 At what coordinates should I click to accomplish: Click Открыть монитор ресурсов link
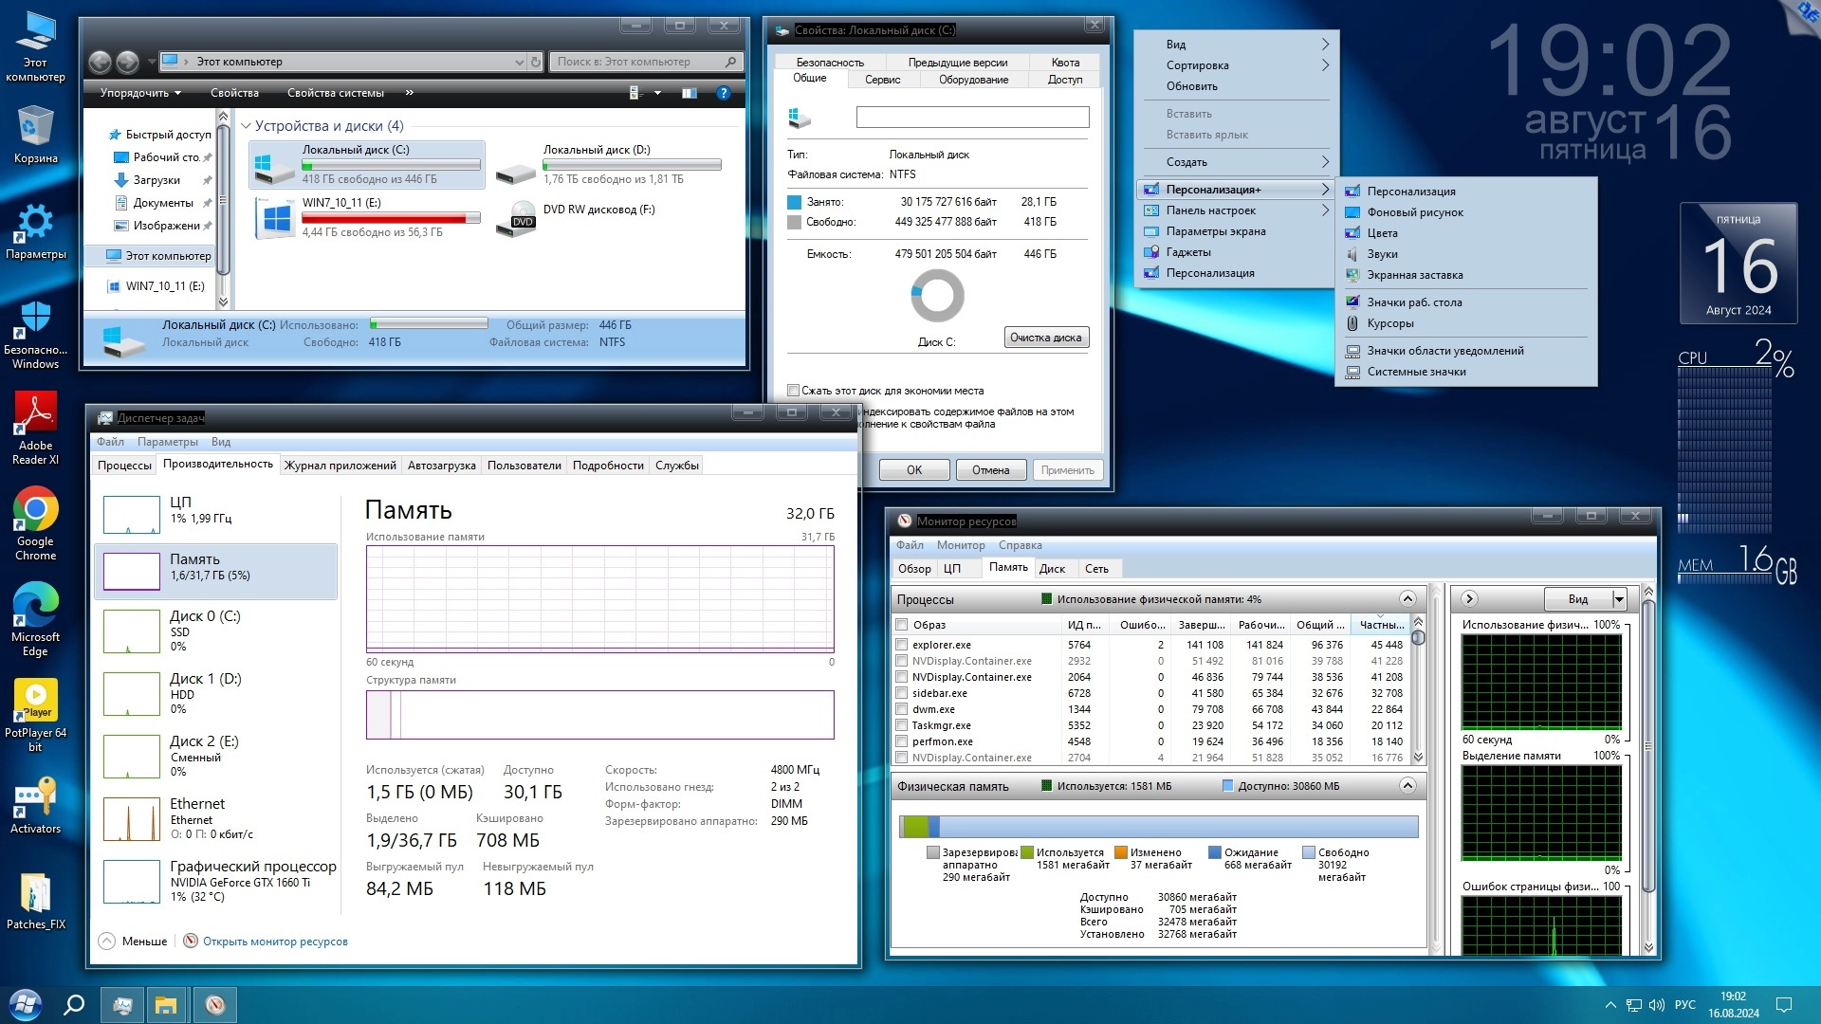(x=275, y=942)
